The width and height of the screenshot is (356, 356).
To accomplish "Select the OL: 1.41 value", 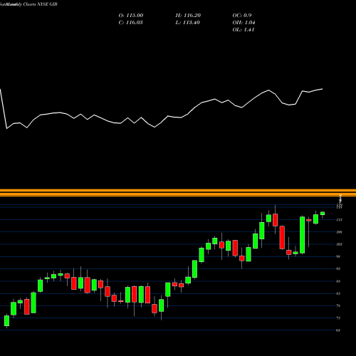I will [x=244, y=30].
